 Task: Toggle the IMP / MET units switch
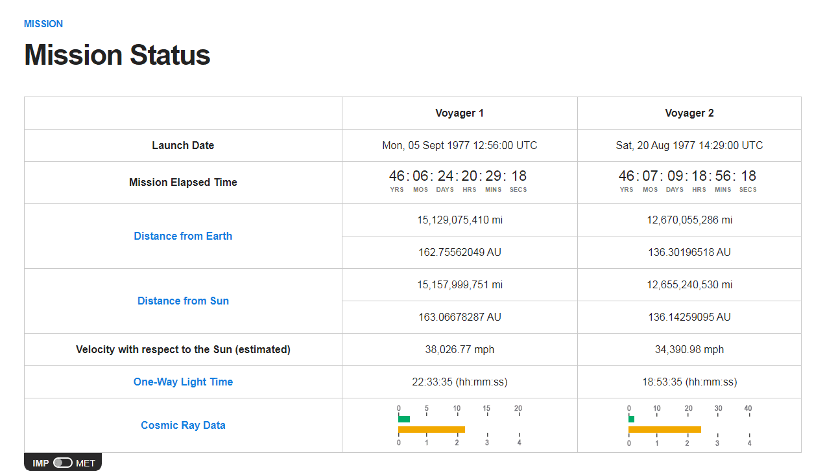pyautogui.click(x=63, y=463)
